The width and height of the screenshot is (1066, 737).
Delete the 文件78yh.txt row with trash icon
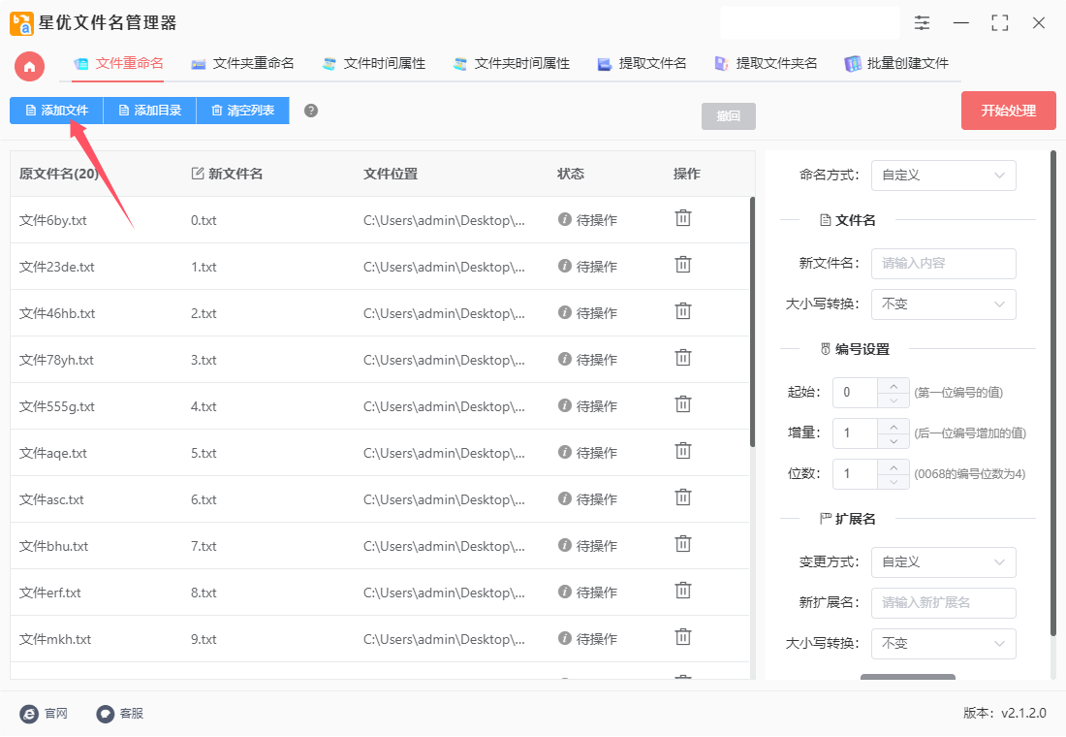pyautogui.click(x=682, y=357)
